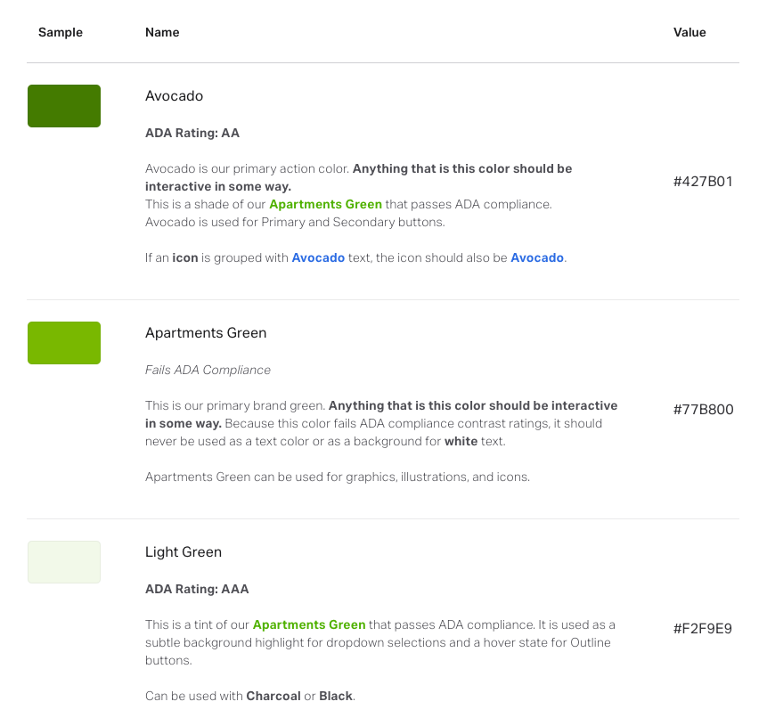Image resolution: width=767 pixels, height=726 pixels.
Task: Select the hex value #77B800
Action: pyautogui.click(x=704, y=410)
